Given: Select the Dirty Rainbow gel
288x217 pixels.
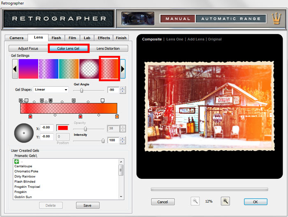Looking at the screenshot, I should coord(25,176).
